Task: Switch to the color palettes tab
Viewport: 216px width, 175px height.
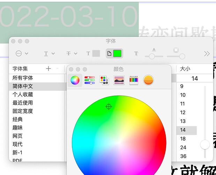Action: click(x=104, y=80)
